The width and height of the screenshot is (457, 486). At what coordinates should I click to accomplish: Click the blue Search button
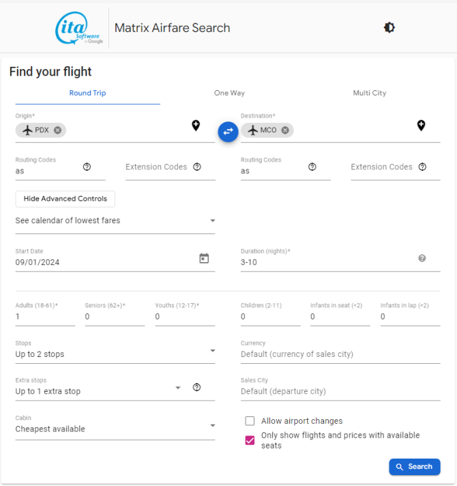415,467
